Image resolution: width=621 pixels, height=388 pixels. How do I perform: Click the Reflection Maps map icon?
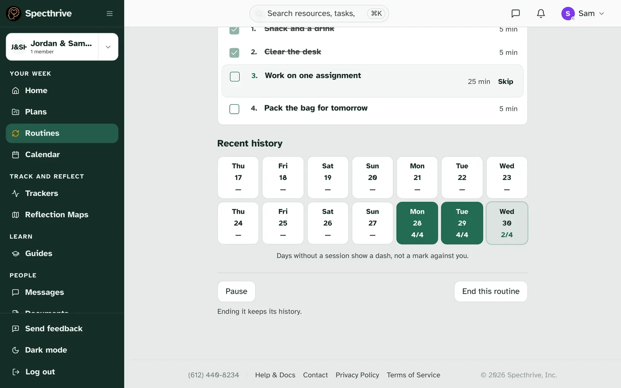tap(16, 215)
